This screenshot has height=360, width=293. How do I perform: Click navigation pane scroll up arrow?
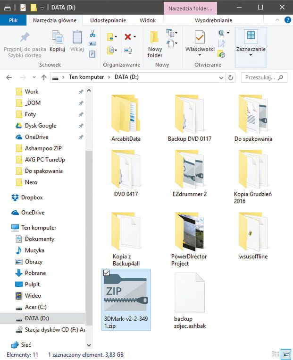click(89, 90)
